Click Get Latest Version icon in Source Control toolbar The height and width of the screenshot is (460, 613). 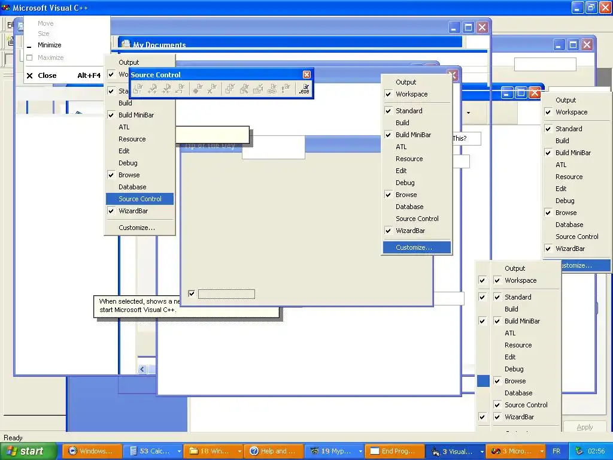(138, 89)
